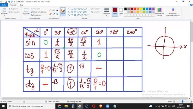Open Chrome from the taskbar
The height and width of the screenshot is (109, 193).
pyautogui.click(x=59, y=106)
